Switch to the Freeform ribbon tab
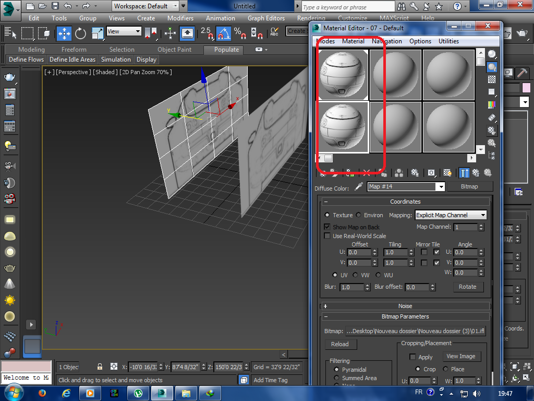Screen dimensions: 534x401 [x=74, y=50]
